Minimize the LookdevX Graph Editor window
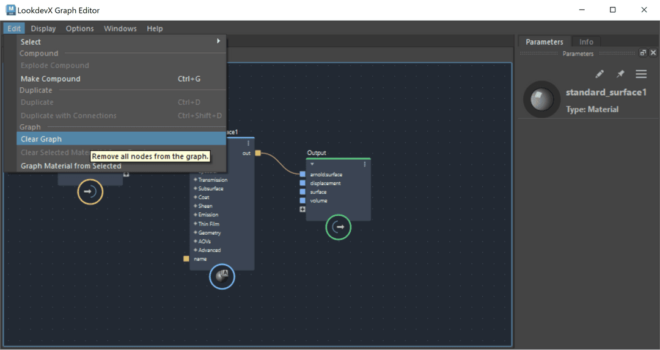 point(582,10)
